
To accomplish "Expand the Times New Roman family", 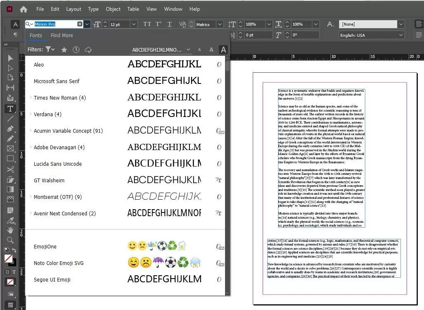I will click(31, 98).
